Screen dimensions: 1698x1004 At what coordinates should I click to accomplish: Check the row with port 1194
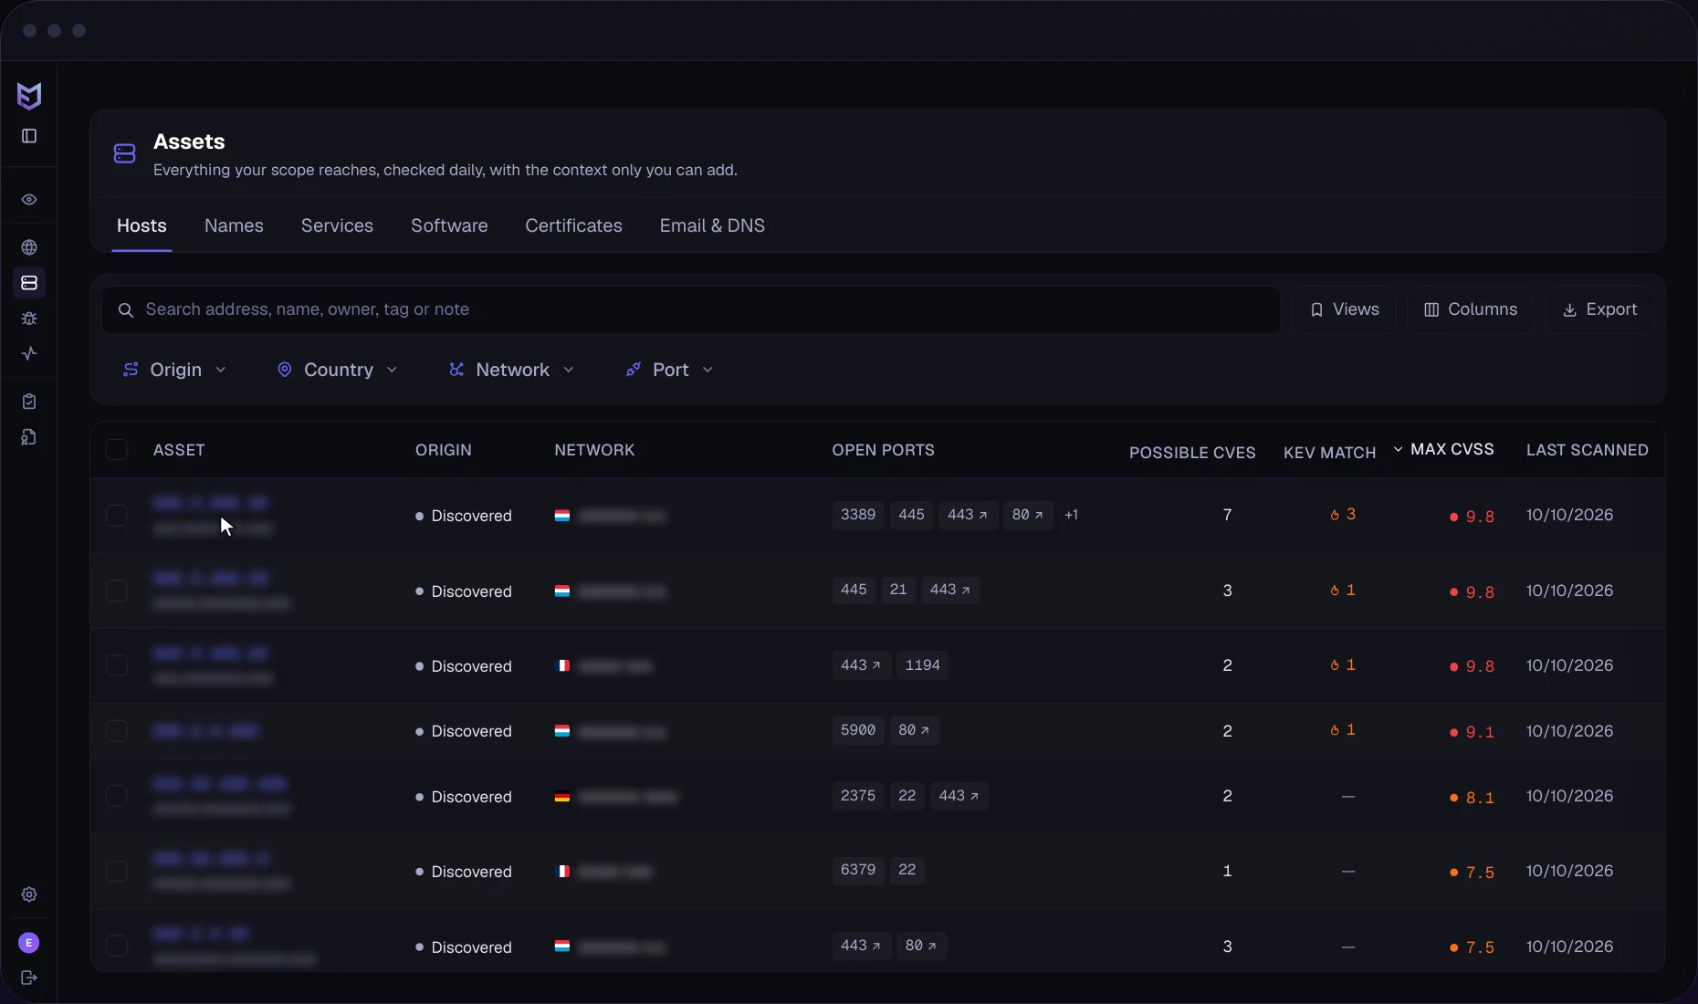pyautogui.click(x=117, y=665)
